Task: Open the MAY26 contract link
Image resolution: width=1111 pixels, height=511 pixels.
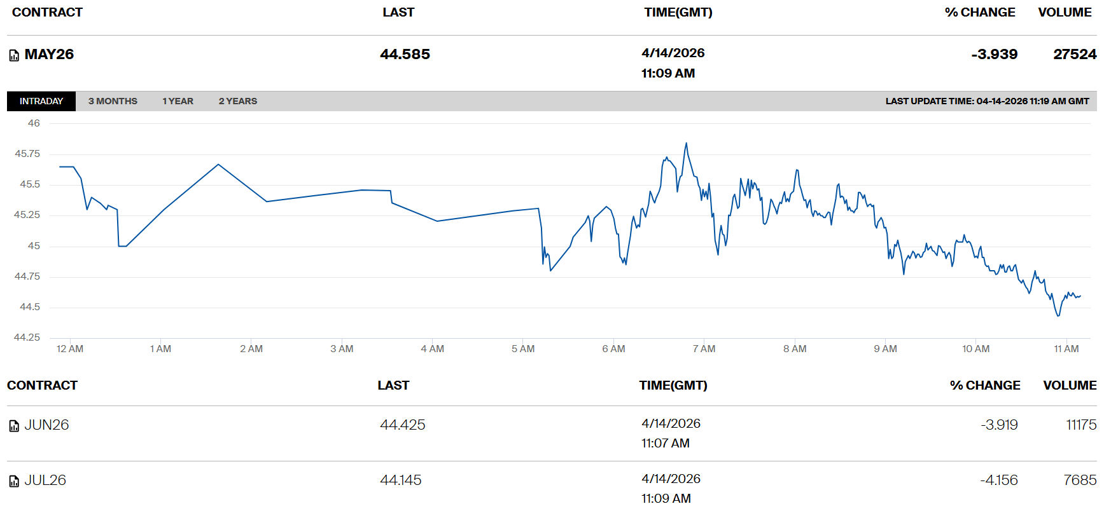Action: coord(49,55)
